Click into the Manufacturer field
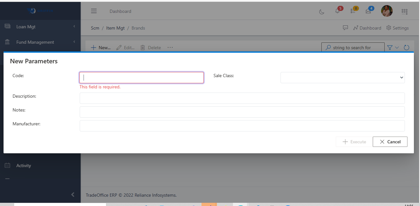 click(x=242, y=126)
